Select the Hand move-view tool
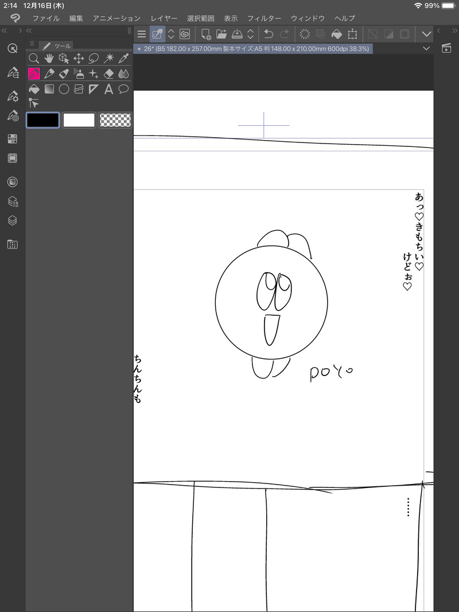 tap(49, 59)
